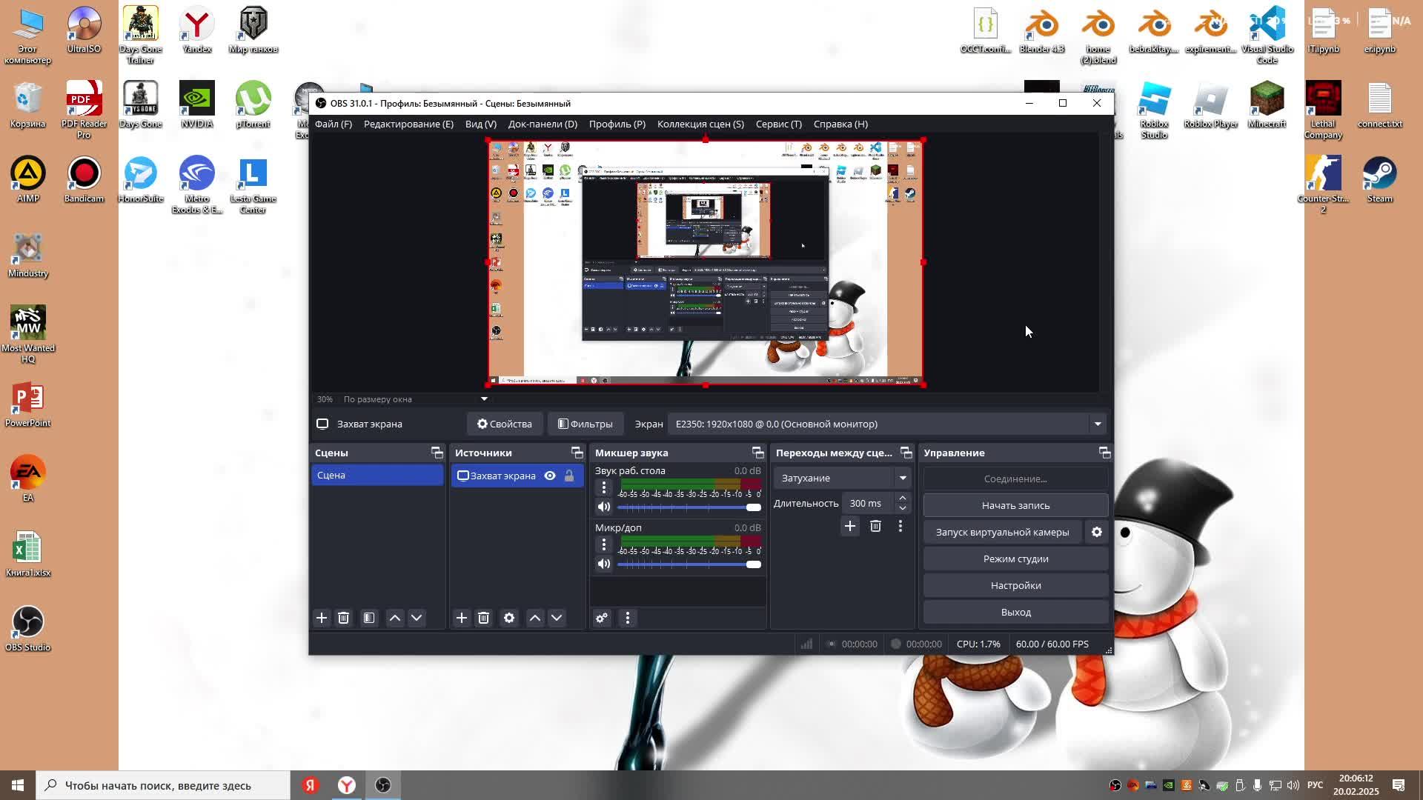
Task: Open advanced audio properties gears icon
Action: [602, 618]
